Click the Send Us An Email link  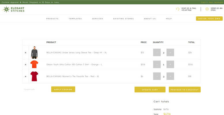(x=217, y=9)
